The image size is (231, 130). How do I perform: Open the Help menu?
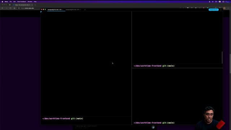[x=35, y=1]
